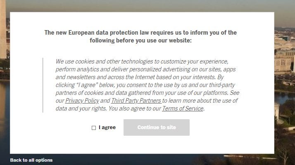Screen dimensions: 295x165
Task: Click the gray vertical bar beside the notice text
Action: point(43,85)
